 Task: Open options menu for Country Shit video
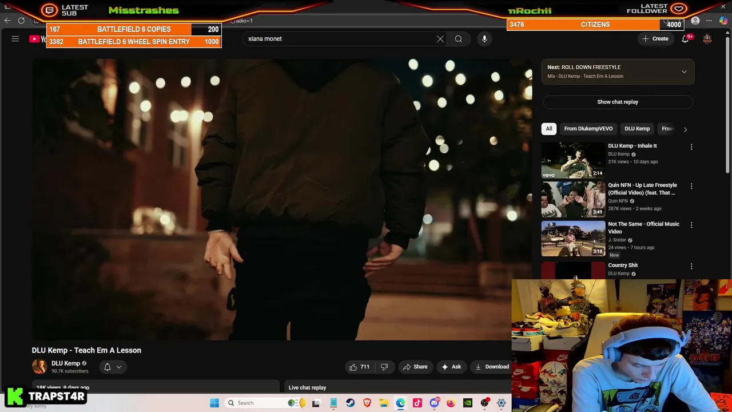click(691, 266)
